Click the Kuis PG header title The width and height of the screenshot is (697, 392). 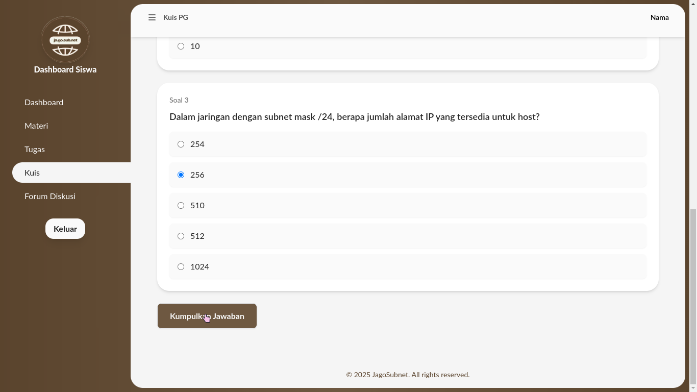[176, 17]
